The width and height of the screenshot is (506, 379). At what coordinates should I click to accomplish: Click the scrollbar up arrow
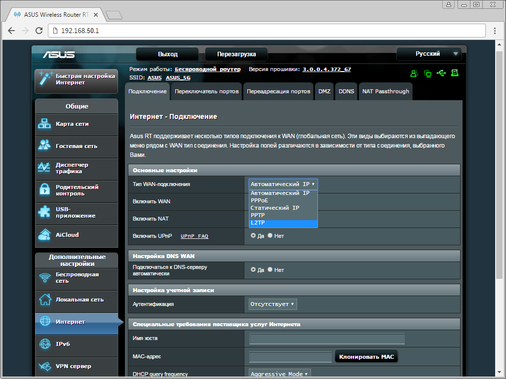[499, 45]
